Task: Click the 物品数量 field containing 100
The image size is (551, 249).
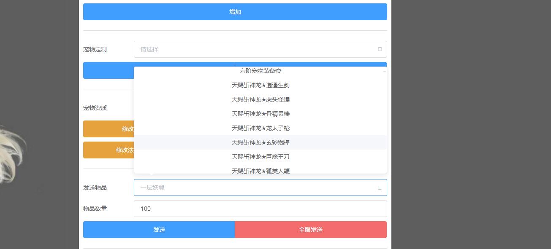Action: [260, 209]
